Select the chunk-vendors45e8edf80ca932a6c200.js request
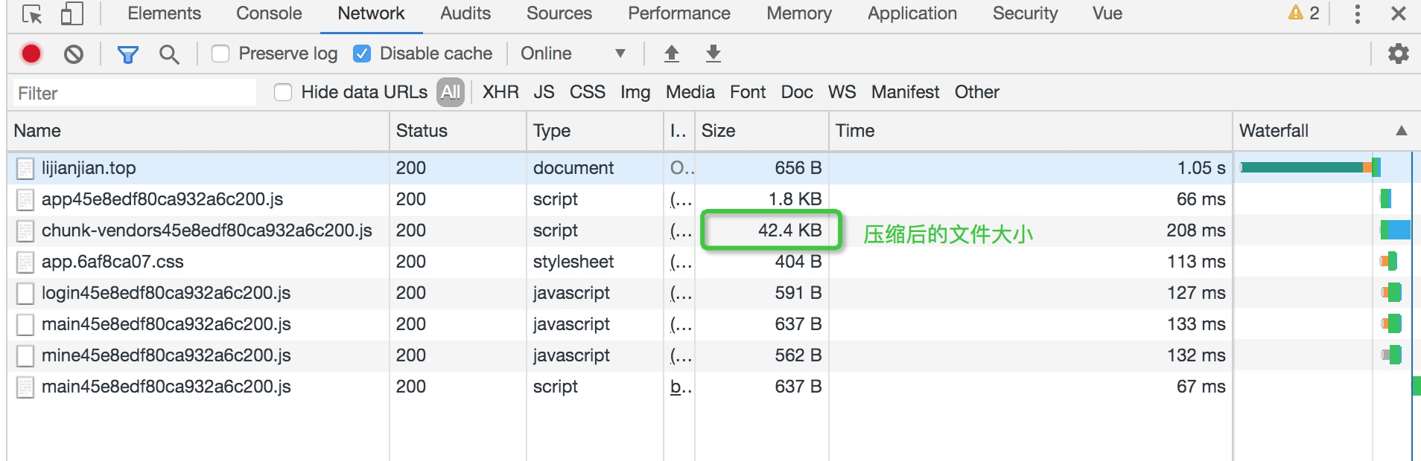The height and width of the screenshot is (461, 1421). point(206,230)
